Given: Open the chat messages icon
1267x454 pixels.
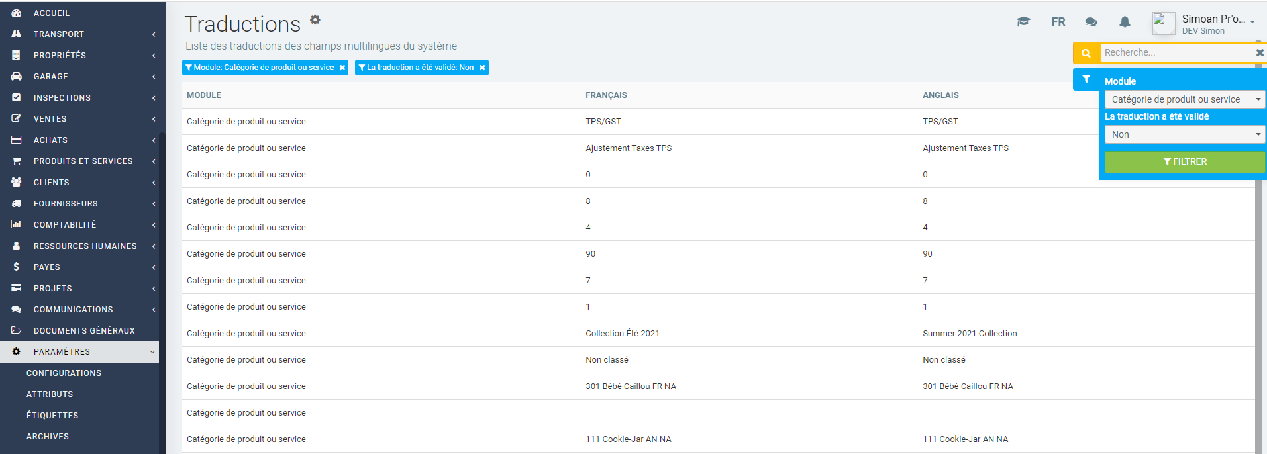Looking at the screenshot, I should click(x=1091, y=22).
